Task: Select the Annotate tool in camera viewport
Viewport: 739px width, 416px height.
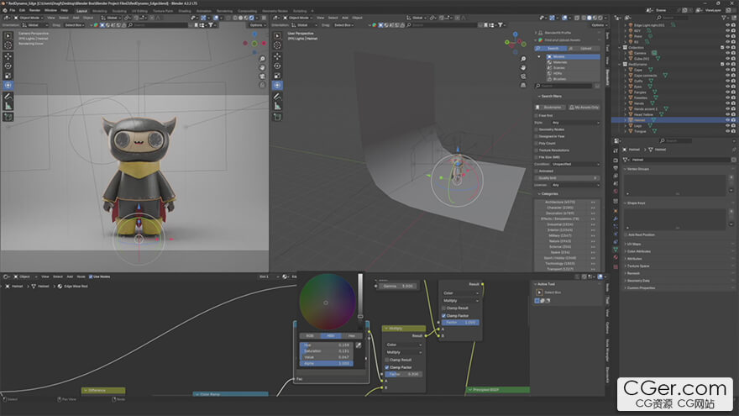Action: [x=8, y=96]
